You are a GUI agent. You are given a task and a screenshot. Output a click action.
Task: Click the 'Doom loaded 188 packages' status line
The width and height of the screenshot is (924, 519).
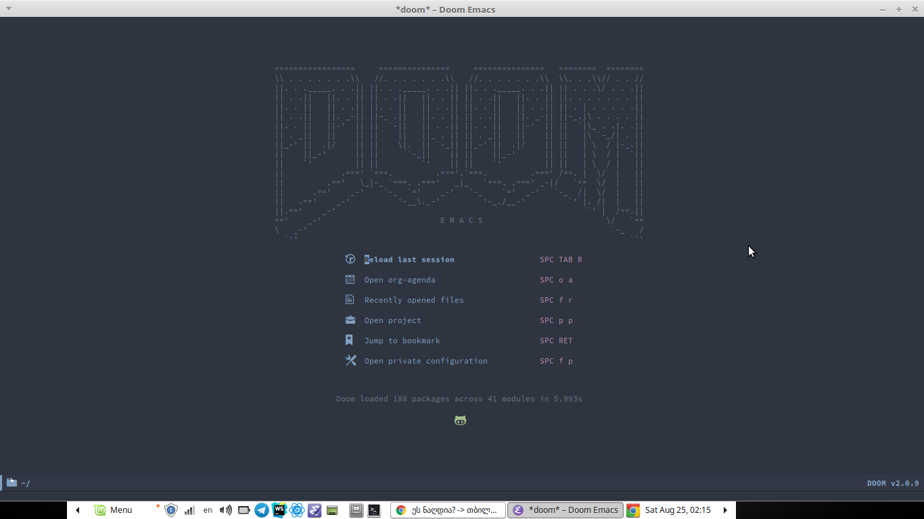point(459,399)
